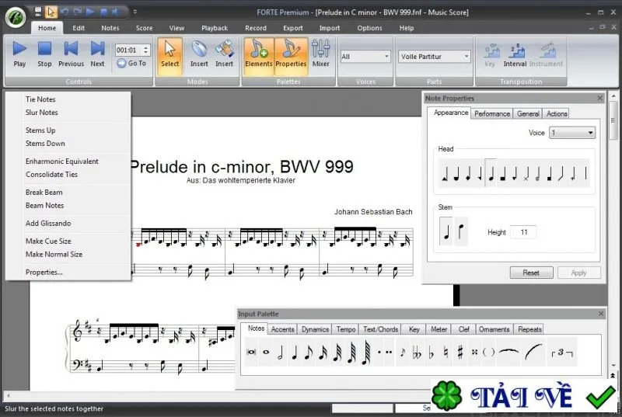
Task: Click the save icon in quick access toolbar
Action: (x=37, y=12)
